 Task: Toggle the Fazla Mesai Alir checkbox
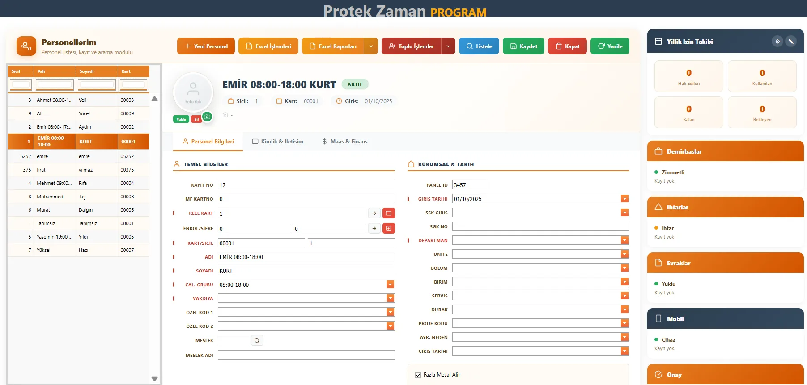click(418, 375)
